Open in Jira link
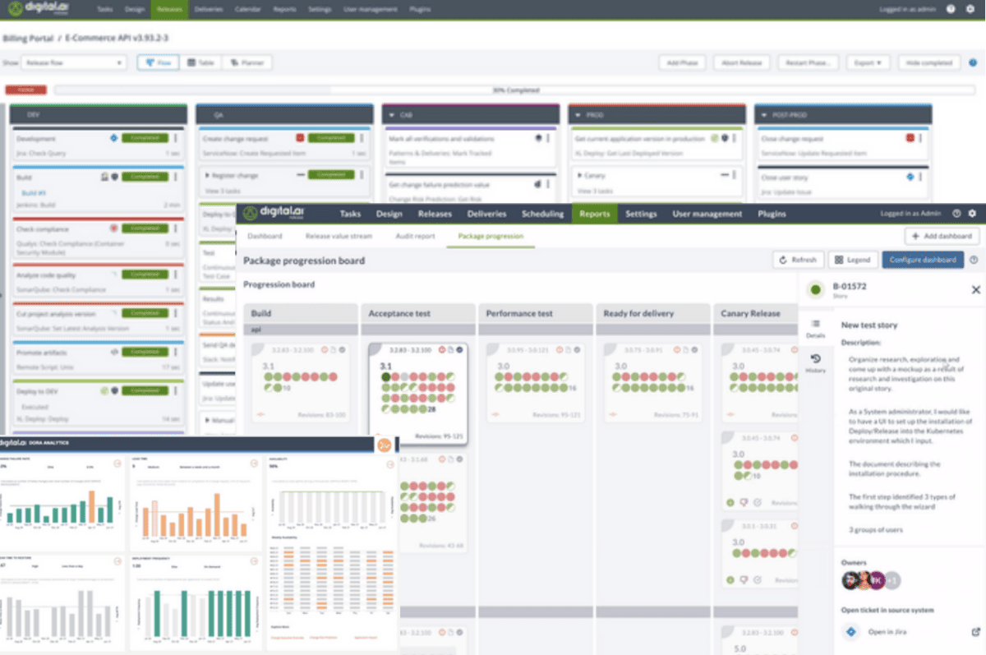The width and height of the screenshot is (986, 655). (x=887, y=632)
